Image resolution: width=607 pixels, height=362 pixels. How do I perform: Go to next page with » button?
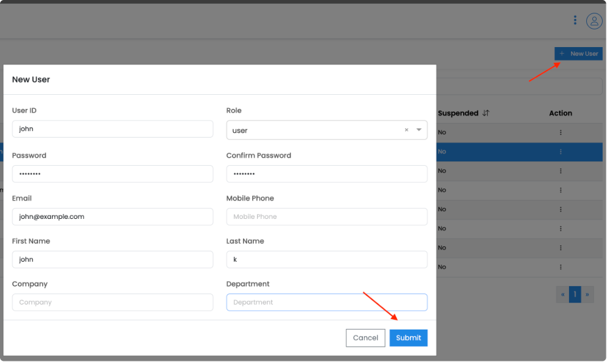pyautogui.click(x=587, y=294)
